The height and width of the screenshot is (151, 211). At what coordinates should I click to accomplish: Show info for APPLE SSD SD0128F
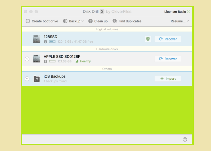click(x=45, y=61)
